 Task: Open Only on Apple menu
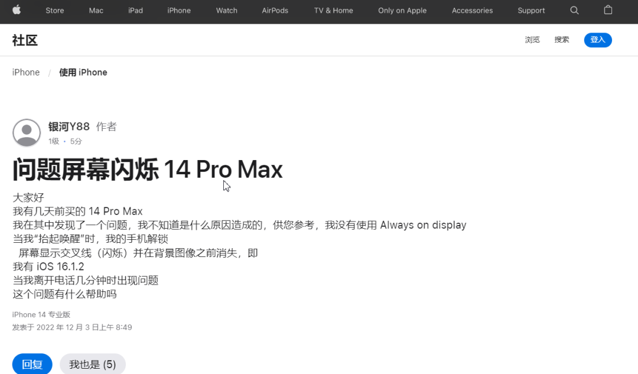pos(402,11)
